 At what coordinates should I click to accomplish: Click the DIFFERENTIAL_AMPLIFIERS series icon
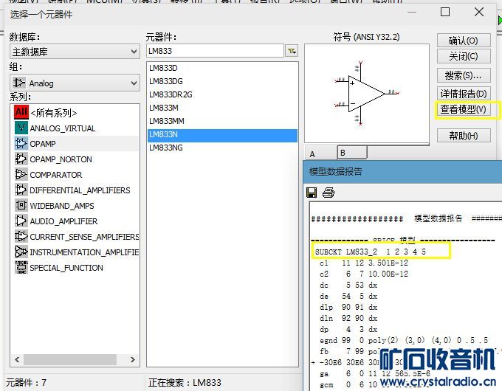[21, 190]
